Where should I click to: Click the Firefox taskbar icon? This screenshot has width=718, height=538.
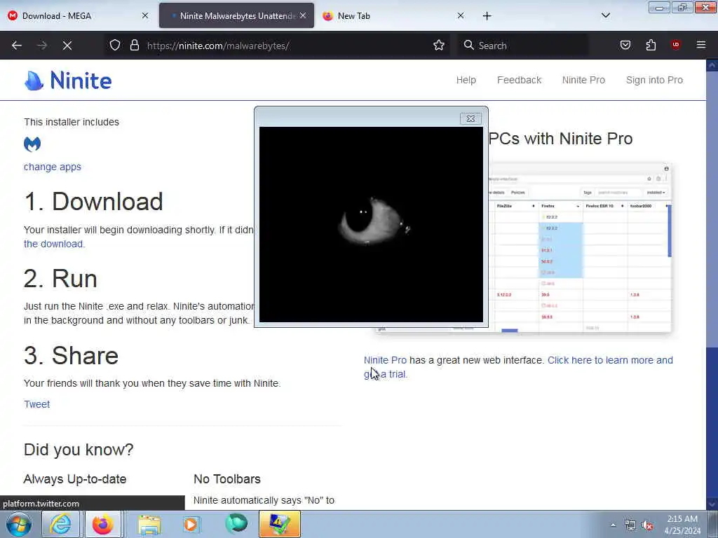pyautogui.click(x=102, y=524)
